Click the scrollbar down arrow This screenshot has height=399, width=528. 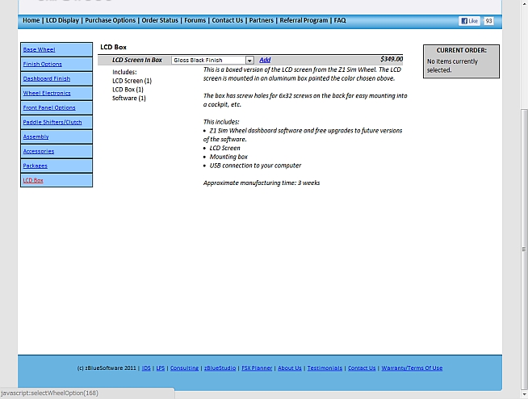pyautogui.click(x=524, y=394)
